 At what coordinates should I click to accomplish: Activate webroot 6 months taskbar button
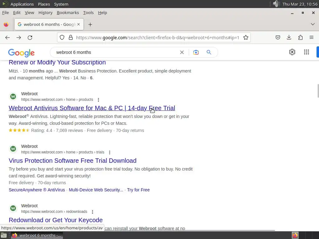tap(37, 235)
